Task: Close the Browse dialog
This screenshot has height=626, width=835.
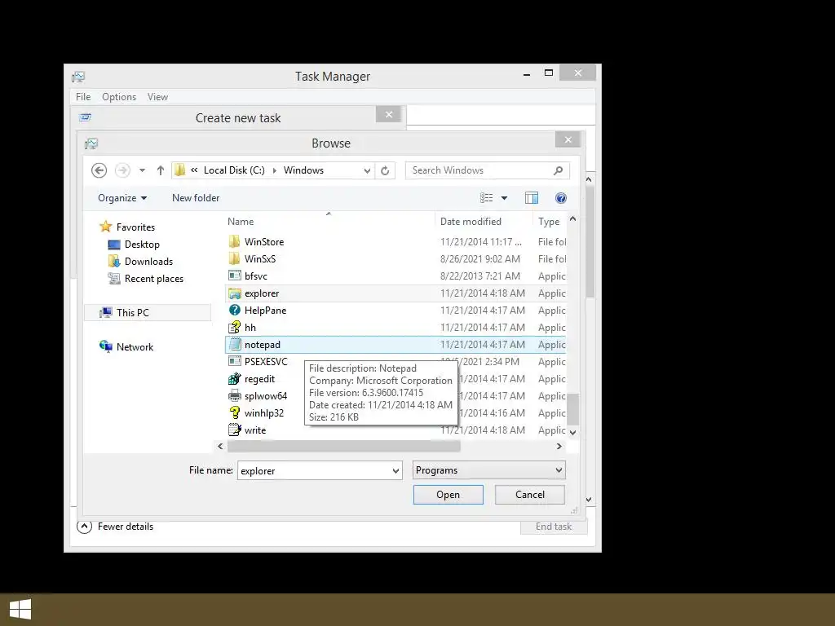Action: pyautogui.click(x=568, y=139)
